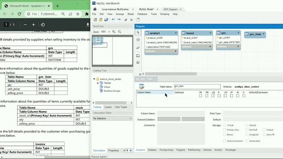Viewport: 283px width, 159px height.
Task: Click the browser zoom magnifier in address bar
Action: pos(63,14)
